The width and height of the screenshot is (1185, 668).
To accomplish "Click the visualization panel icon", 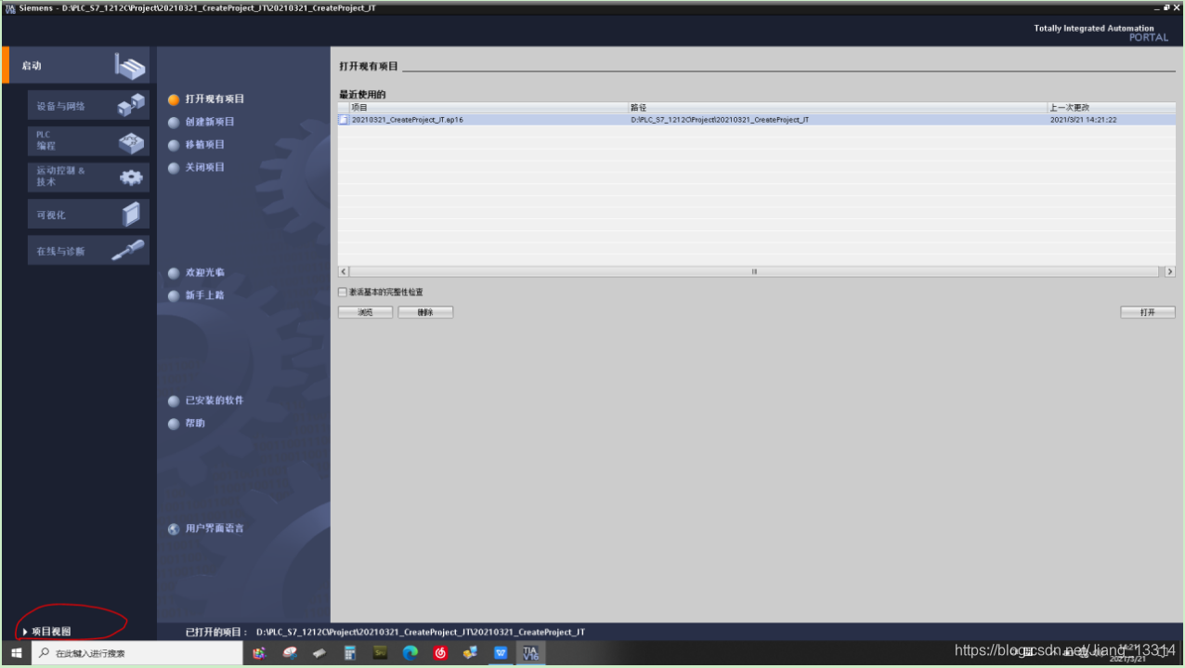I will (x=132, y=215).
